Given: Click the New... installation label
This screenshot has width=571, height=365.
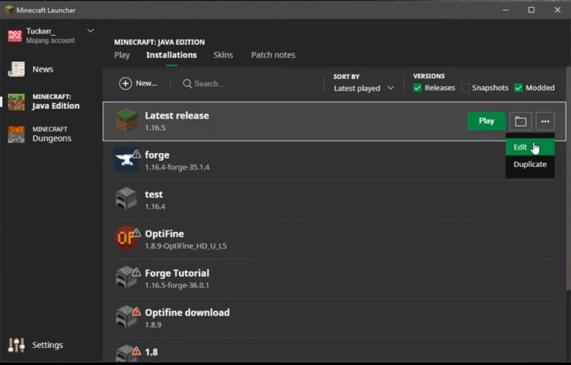Looking at the screenshot, I should coord(147,84).
